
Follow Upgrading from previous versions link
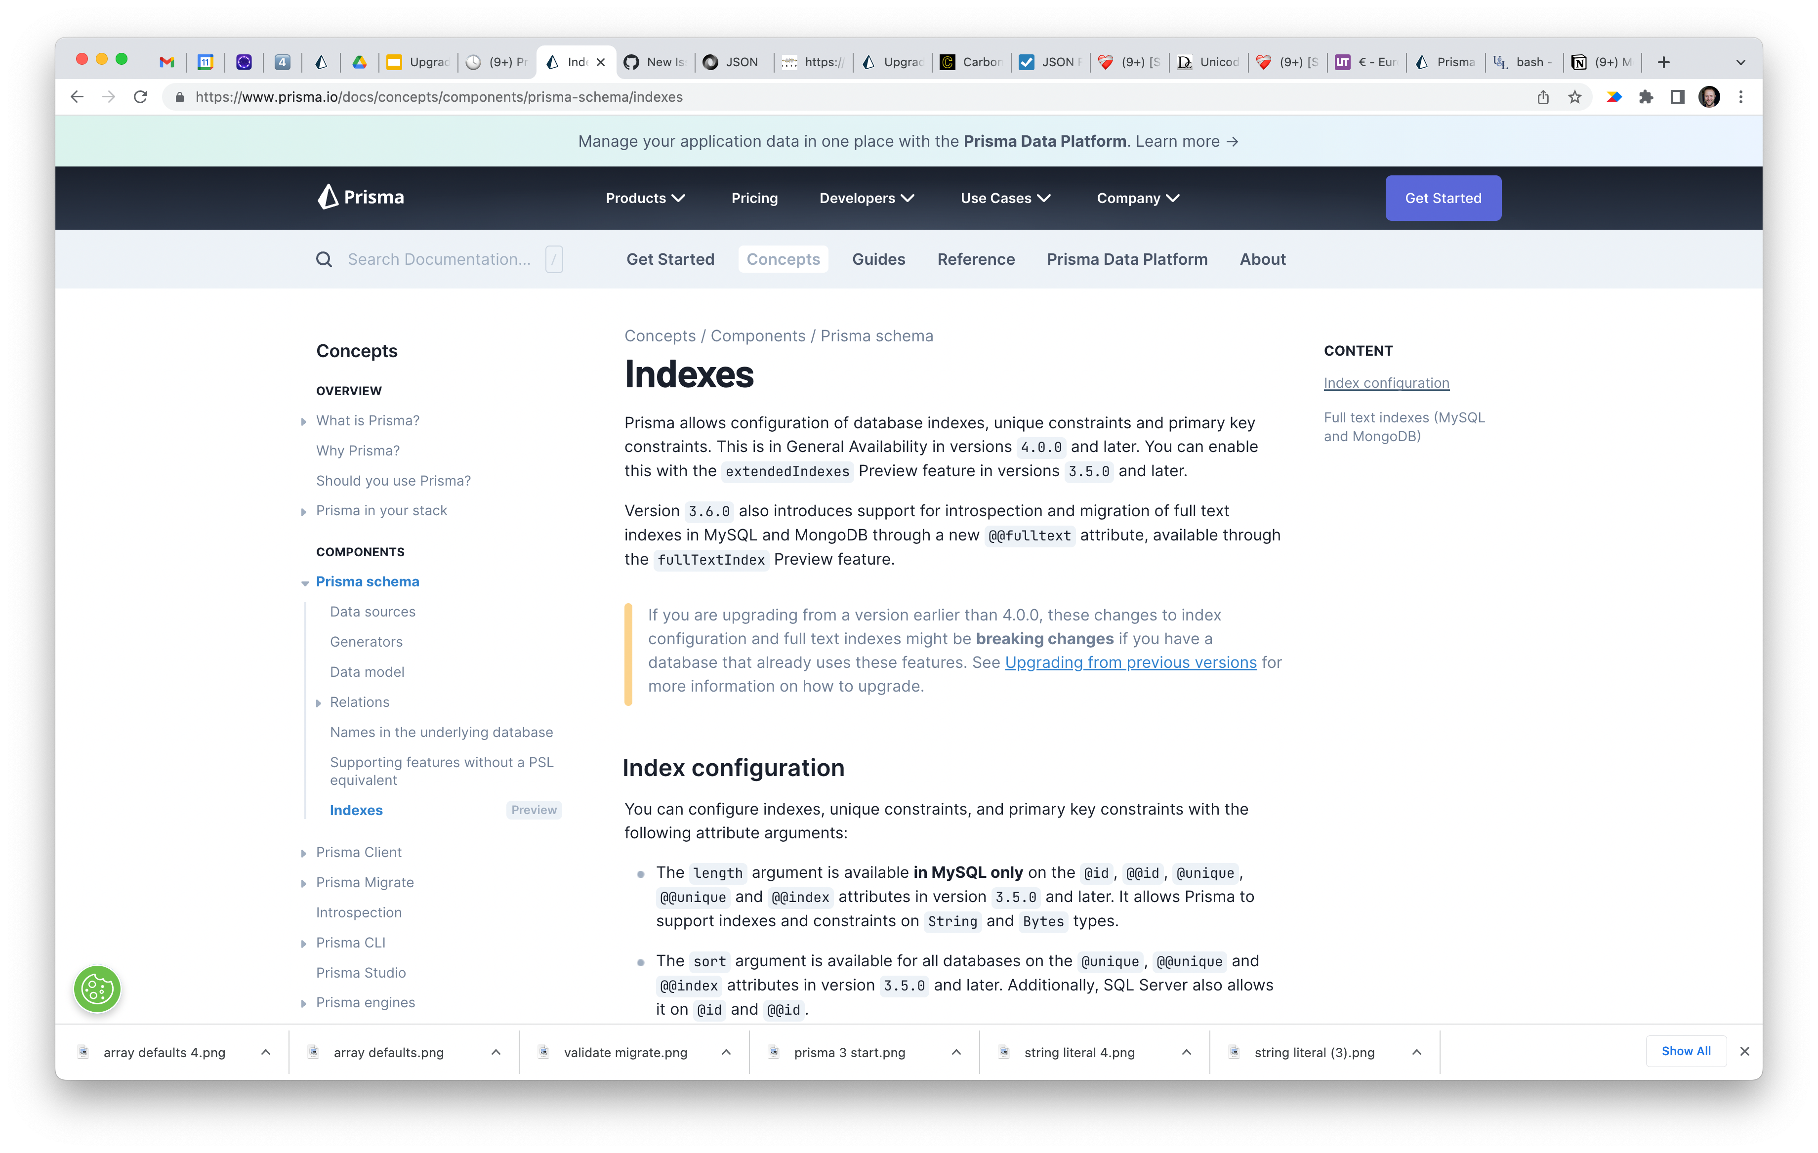(x=1130, y=662)
